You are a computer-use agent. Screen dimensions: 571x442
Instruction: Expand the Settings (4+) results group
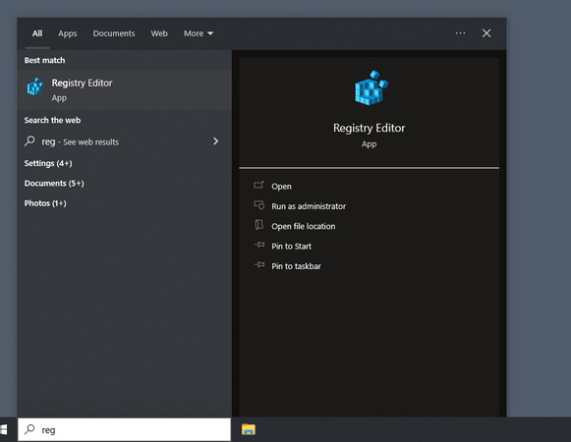click(48, 163)
